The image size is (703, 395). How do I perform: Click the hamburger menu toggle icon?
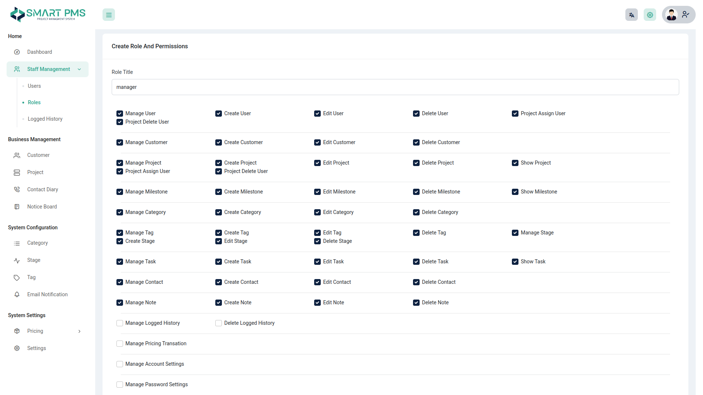point(109,15)
